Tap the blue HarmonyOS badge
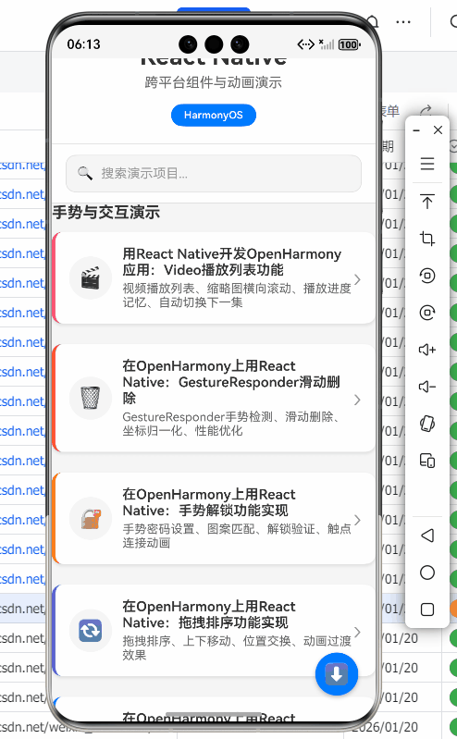 tap(214, 115)
